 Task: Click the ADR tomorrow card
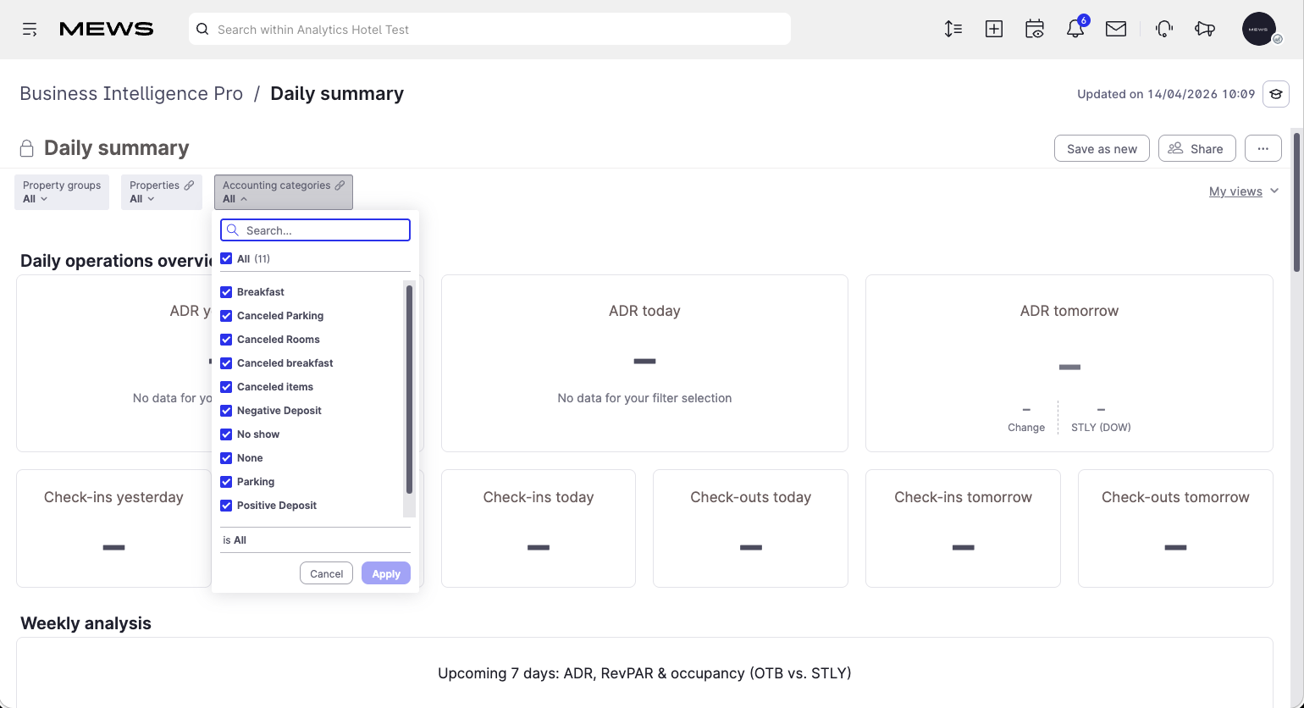(x=1069, y=363)
